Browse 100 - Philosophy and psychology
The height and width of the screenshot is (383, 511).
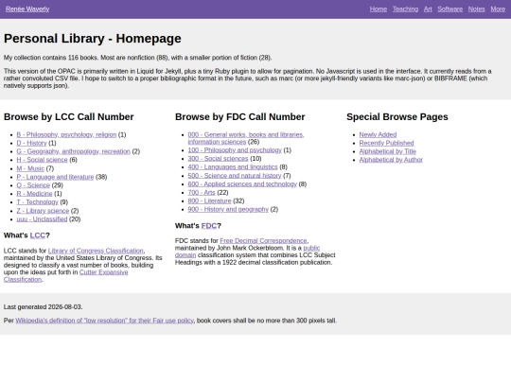click(x=235, y=150)
